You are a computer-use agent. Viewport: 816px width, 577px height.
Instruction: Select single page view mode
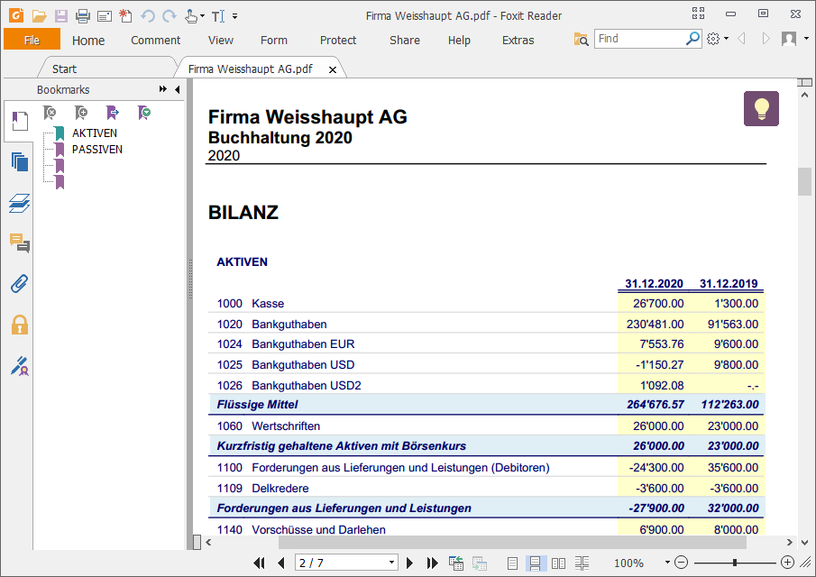coord(512,563)
